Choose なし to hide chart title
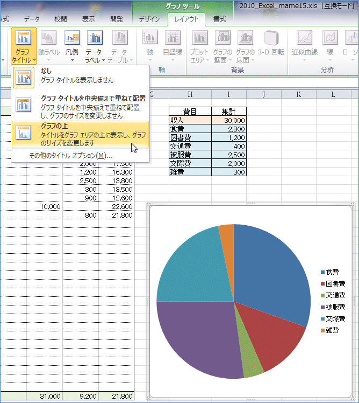This screenshot has height=403, width=359. click(x=80, y=77)
